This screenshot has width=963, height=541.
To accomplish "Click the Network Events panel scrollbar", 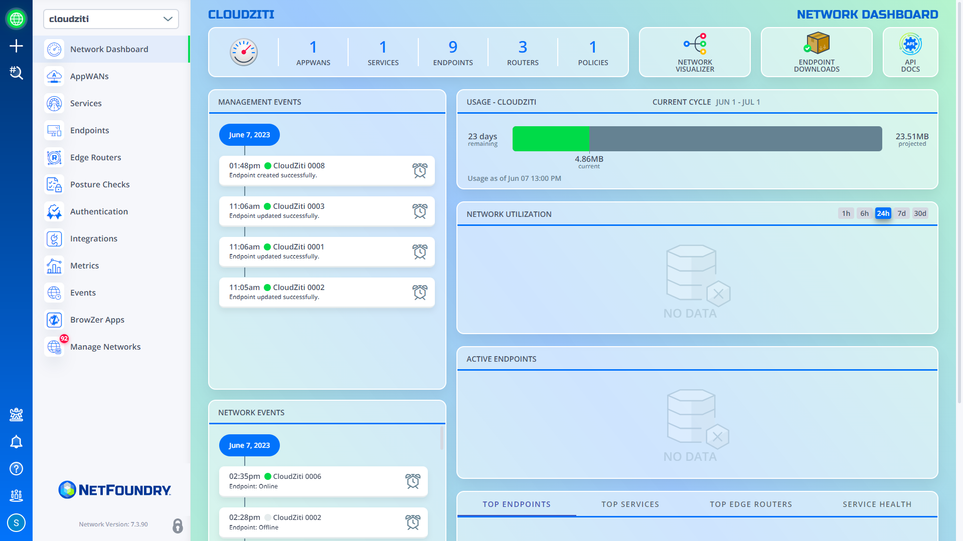I will pyautogui.click(x=442, y=438).
